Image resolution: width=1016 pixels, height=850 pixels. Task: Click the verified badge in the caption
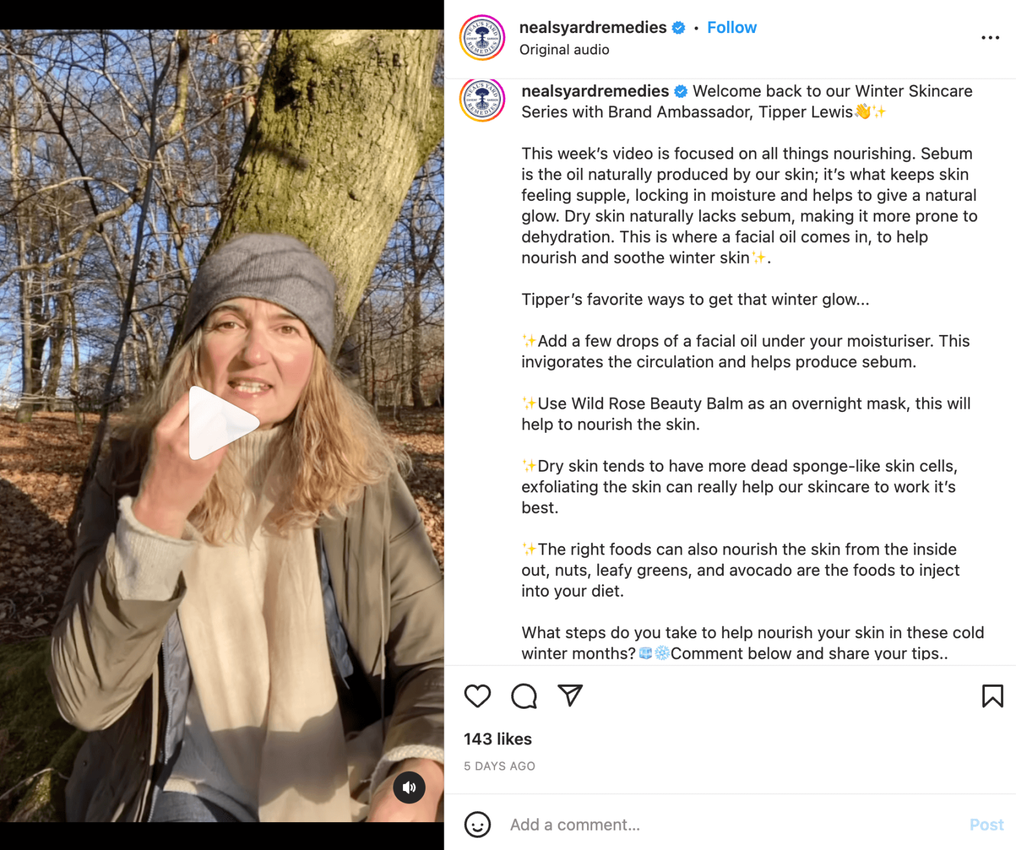click(x=681, y=91)
